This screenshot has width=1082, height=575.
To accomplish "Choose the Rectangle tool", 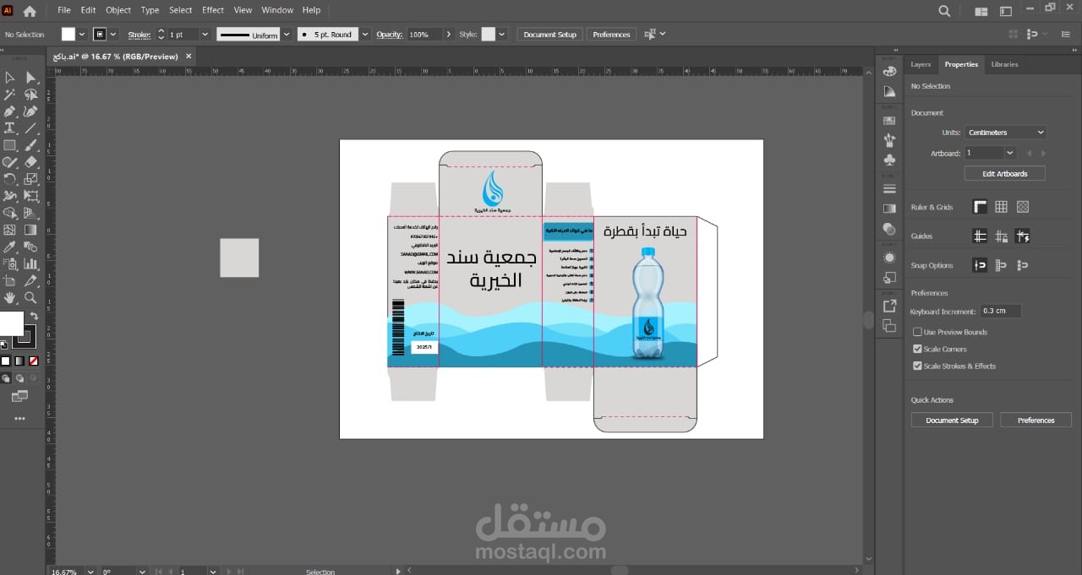I will point(10,145).
